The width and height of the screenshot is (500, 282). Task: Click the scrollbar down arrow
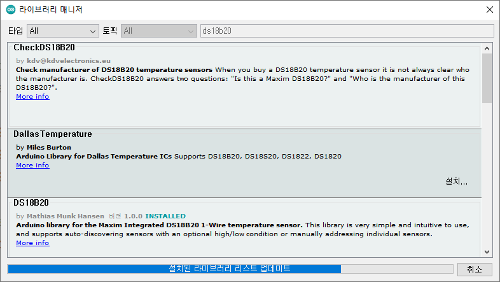click(487, 251)
